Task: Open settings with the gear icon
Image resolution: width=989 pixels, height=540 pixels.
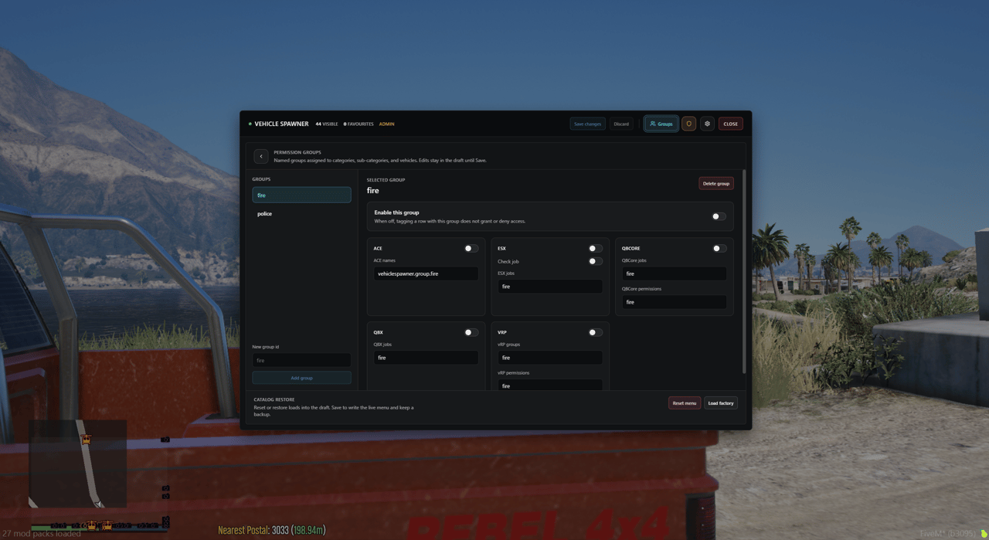Action: point(707,124)
